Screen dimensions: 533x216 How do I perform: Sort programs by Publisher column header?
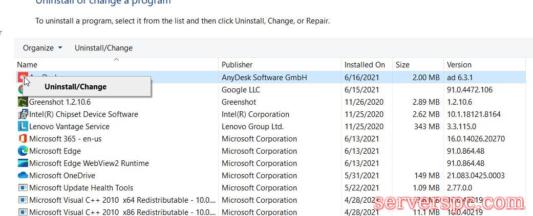tap(237, 65)
